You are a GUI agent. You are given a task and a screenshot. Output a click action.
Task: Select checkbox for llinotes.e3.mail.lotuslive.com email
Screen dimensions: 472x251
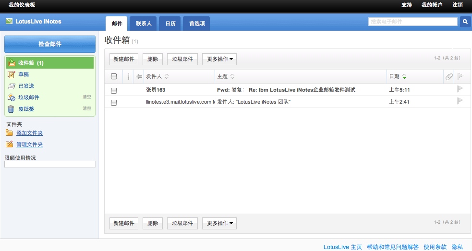pyautogui.click(x=114, y=102)
